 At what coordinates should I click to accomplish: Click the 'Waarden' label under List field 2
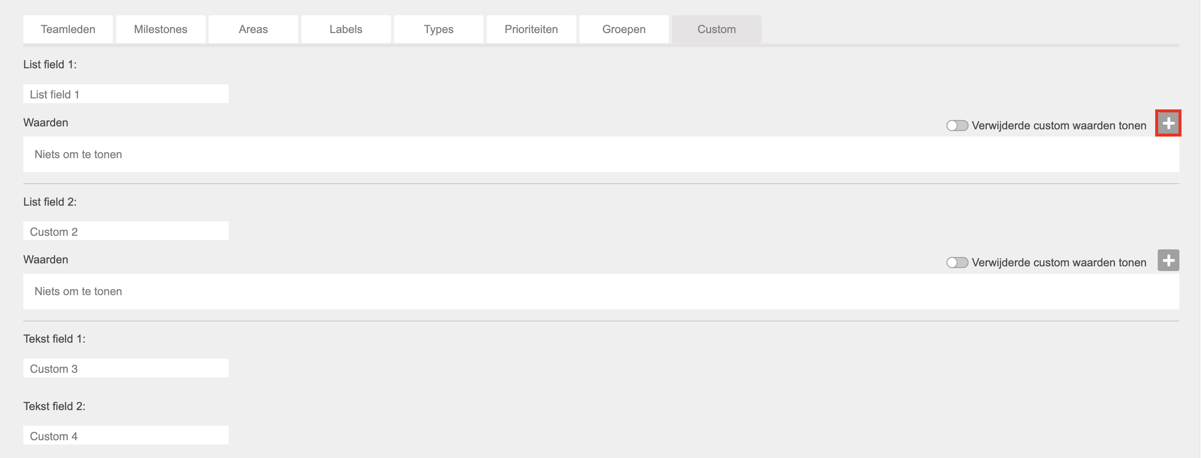tap(46, 260)
